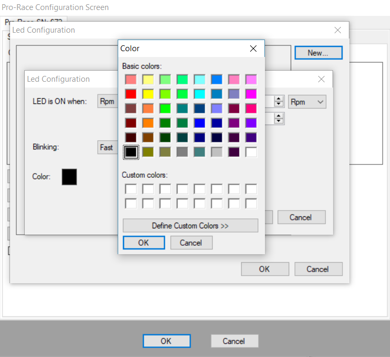Expand the 'LED is ON when' dropdown
The image size is (390, 357).
click(x=108, y=102)
